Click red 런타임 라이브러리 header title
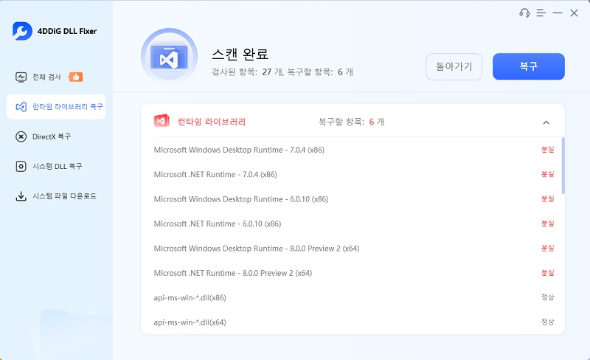Screen dimensions: 590x360 click(x=212, y=122)
